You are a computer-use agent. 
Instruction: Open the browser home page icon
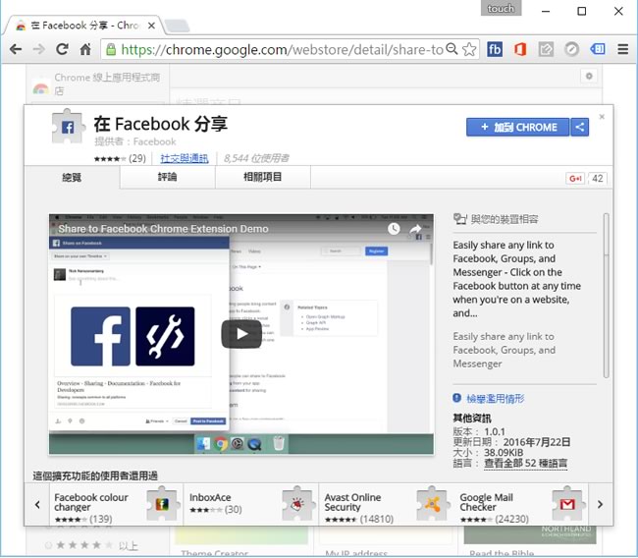click(x=85, y=49)
